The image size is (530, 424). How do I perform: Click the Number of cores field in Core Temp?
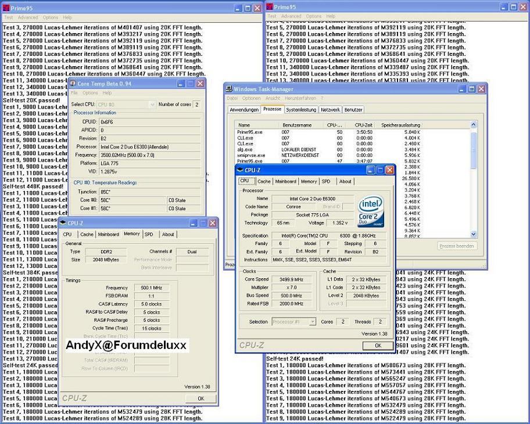(x=197, y=105)
